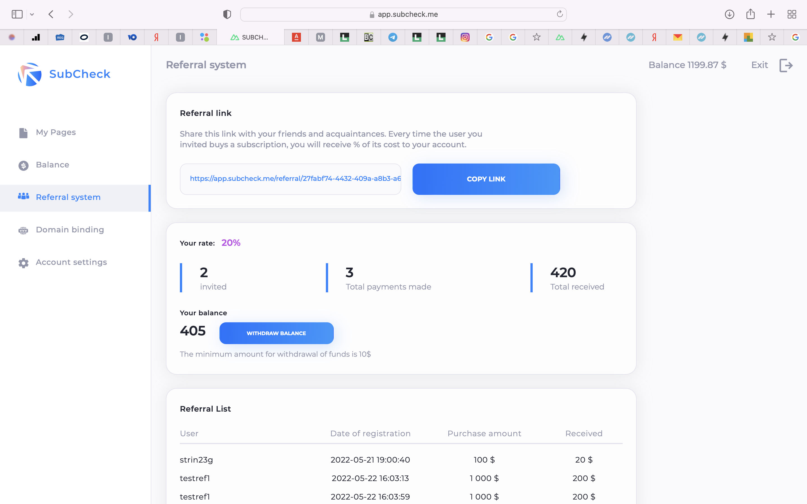Reload the current page

pyautogui.click(x=560, y=14)
